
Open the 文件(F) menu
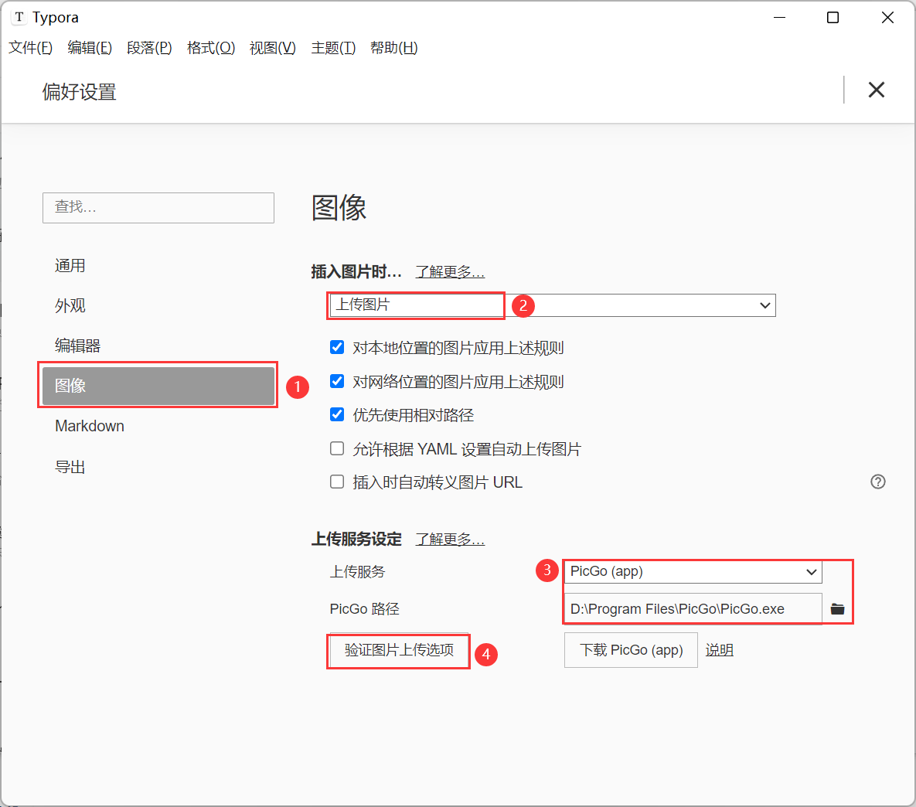[30, 48]
